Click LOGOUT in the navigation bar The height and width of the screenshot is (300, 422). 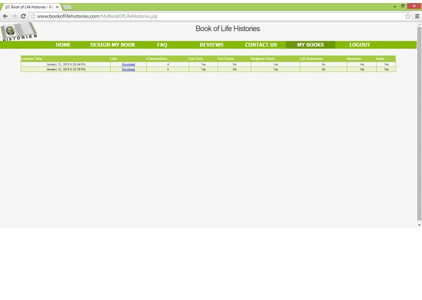click(359, 45)
